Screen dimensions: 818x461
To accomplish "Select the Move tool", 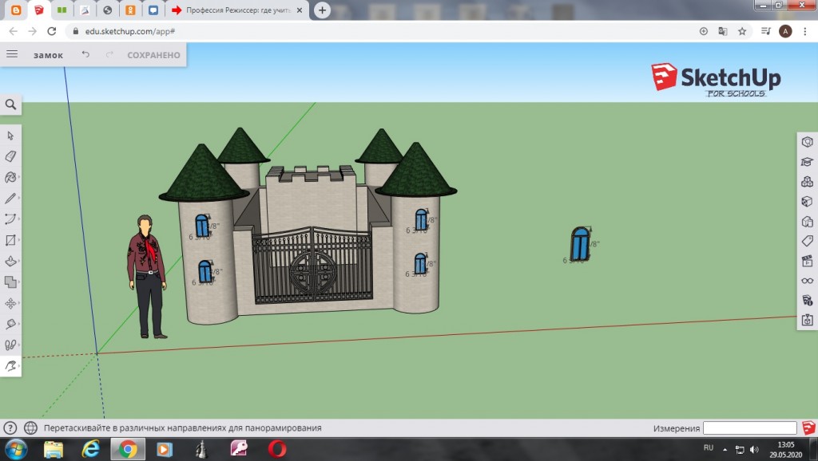I will coord(10,303).
